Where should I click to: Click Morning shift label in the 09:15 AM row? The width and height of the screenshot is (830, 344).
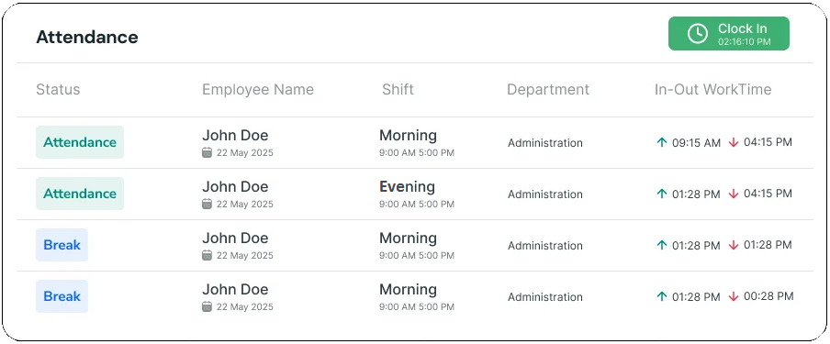[x=409, y=136]
